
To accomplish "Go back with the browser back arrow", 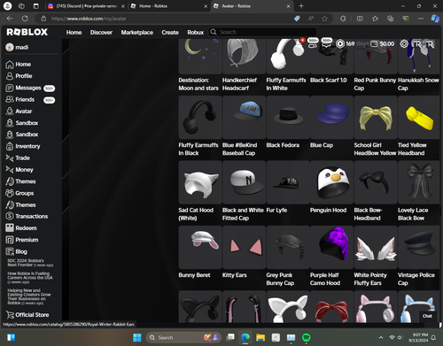I will point(10,19).
